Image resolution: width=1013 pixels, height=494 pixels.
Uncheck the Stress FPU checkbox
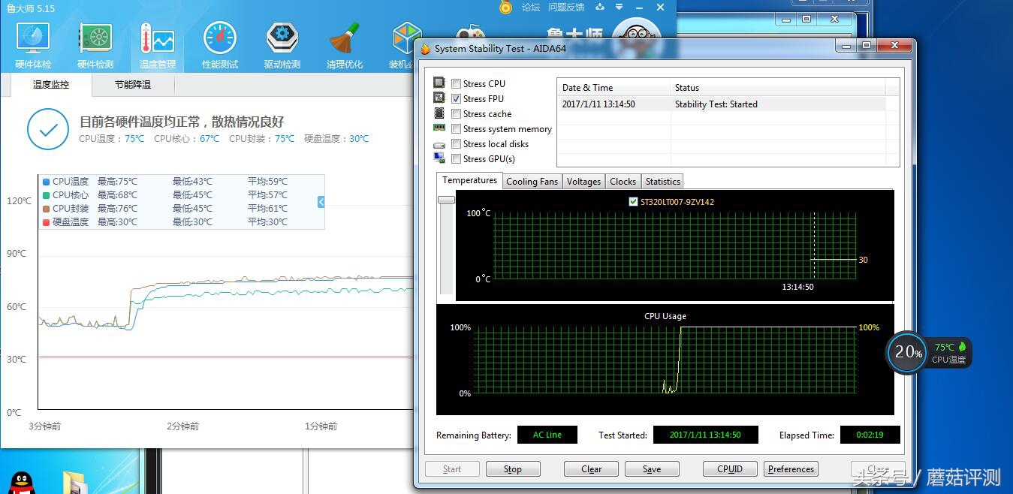pyautogui.click(x=456, y=99)
